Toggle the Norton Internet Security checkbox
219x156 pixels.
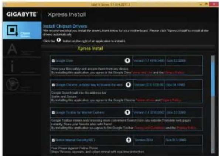(x=53, y=140)
